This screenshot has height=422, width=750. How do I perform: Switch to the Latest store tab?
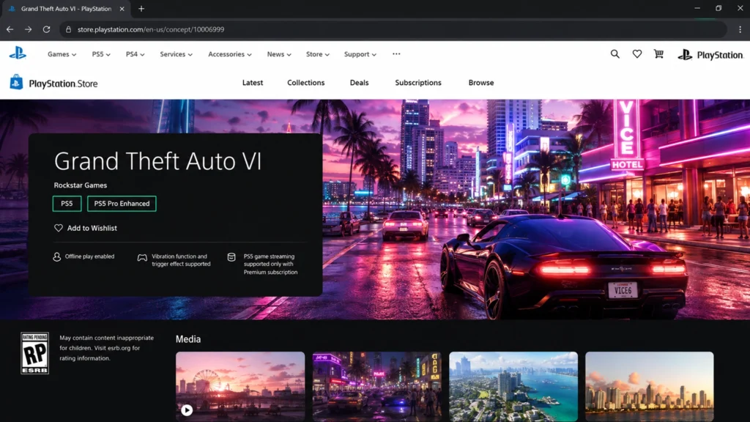(x=253, y=83)
